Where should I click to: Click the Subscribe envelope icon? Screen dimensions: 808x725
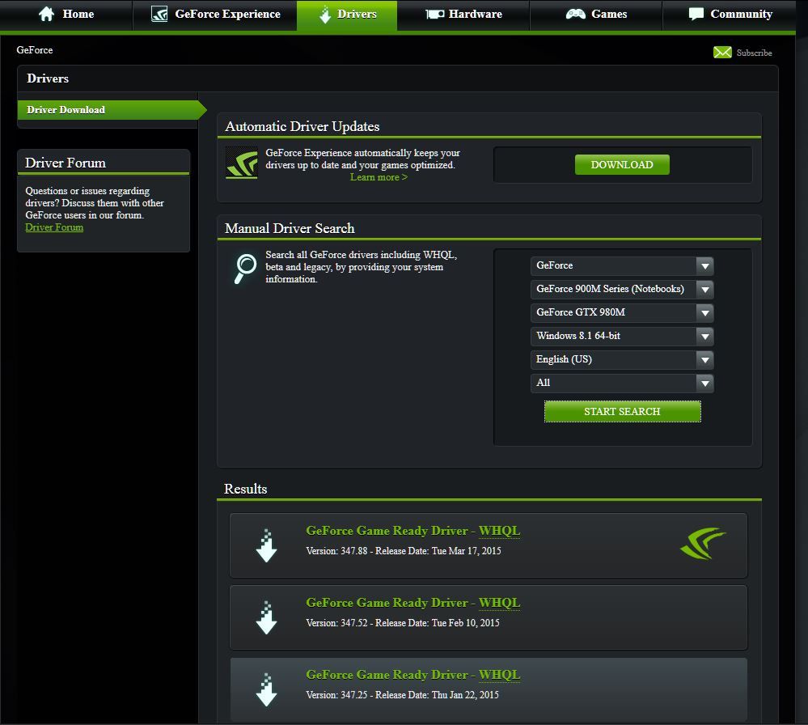pos(722,52)
